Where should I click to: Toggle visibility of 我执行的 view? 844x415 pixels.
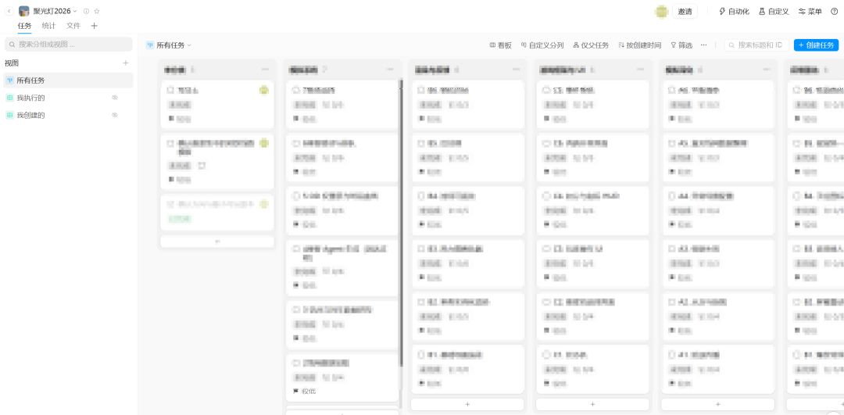[115, 98]
